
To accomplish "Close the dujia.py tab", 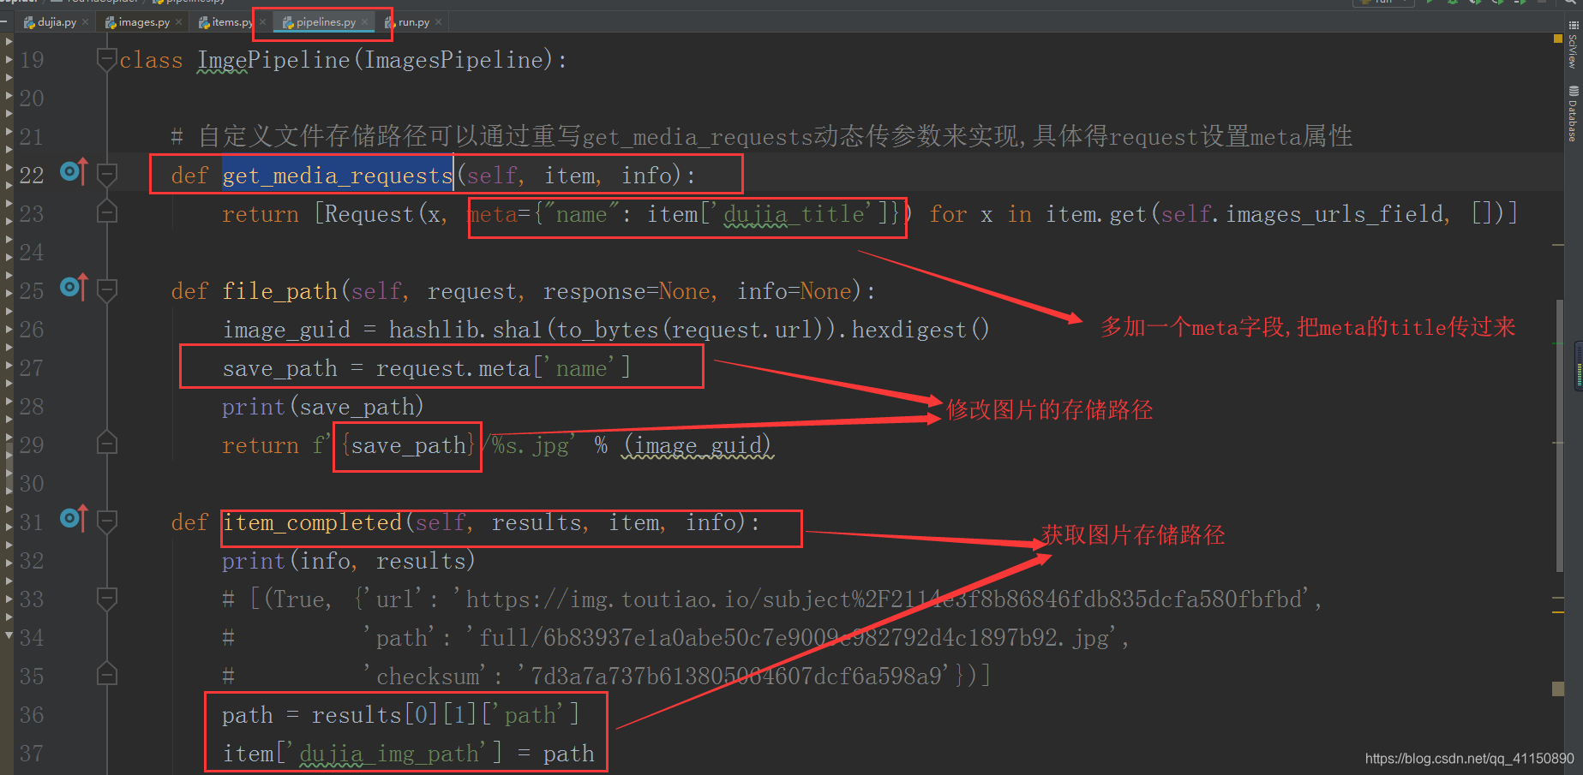I will point(86,22).
